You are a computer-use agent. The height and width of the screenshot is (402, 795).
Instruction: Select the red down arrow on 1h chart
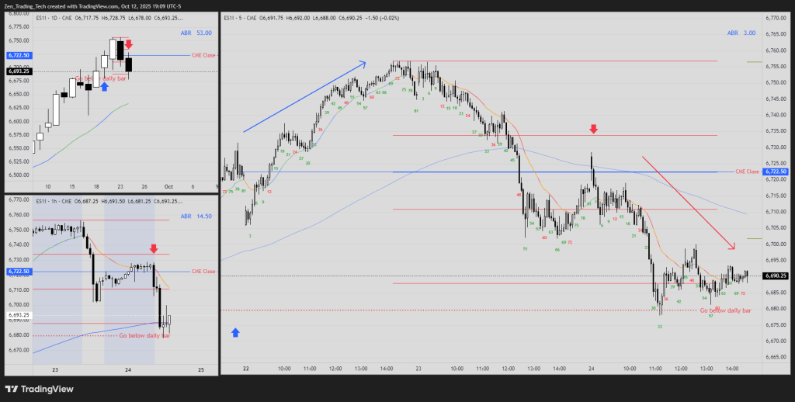pyautogui.click(x=154, y=248)
